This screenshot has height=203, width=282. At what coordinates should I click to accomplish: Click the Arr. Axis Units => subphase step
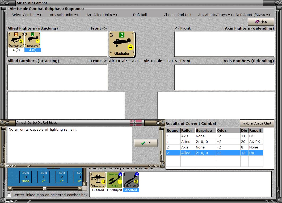point(64,15)
